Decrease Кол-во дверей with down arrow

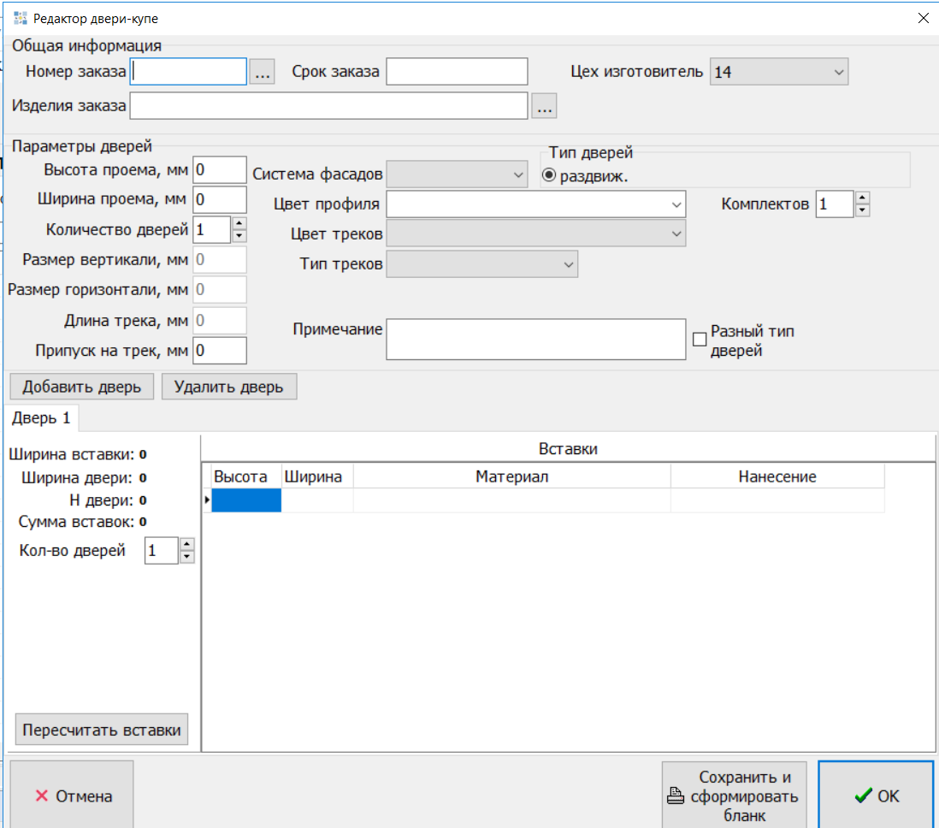(187, 557)
